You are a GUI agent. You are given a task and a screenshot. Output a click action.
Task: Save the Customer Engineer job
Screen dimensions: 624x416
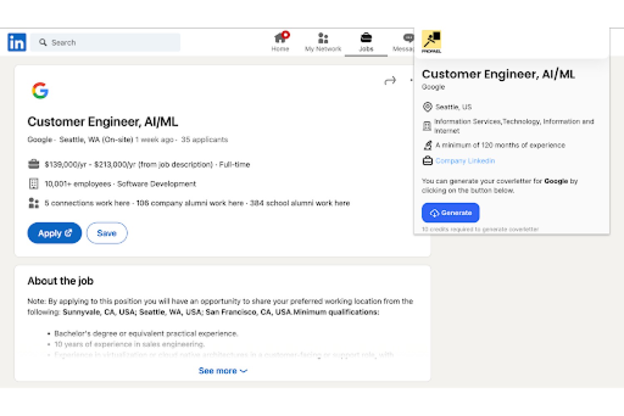(x=107, y=233)
